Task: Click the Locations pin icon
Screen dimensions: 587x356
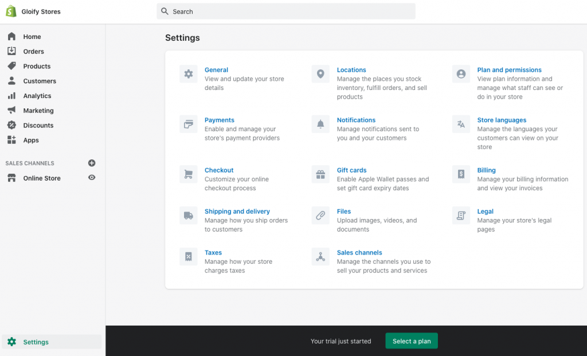Action: [x=320, y=74]
